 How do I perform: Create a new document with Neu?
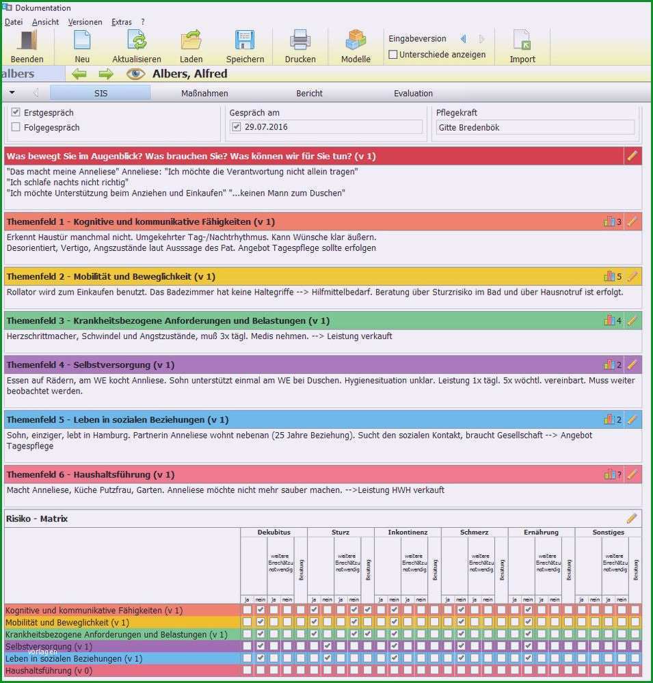click(82, 40)
